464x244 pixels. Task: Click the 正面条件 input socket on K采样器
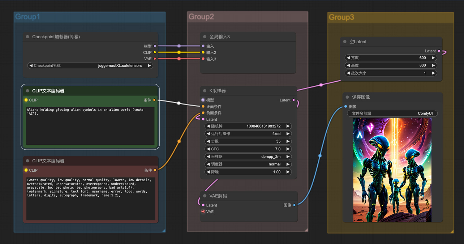203,106
